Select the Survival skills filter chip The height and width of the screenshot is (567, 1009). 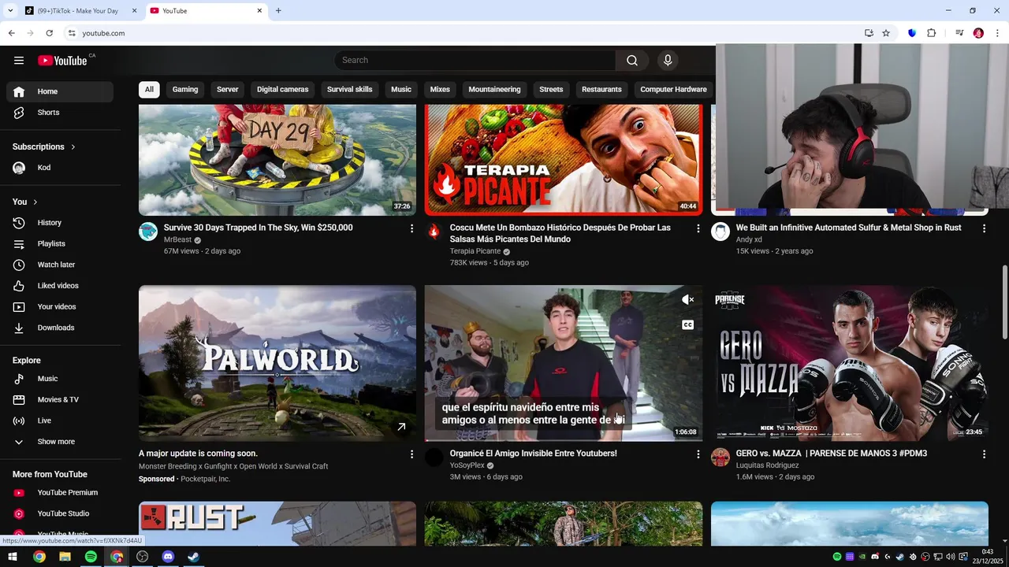click(x=349, y=90)
